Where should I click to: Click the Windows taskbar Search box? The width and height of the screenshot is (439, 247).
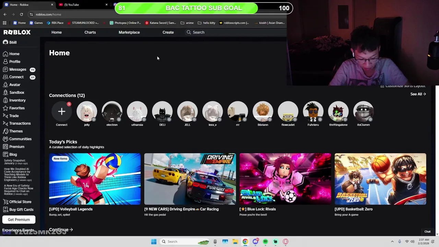click(x=185, y=242)
